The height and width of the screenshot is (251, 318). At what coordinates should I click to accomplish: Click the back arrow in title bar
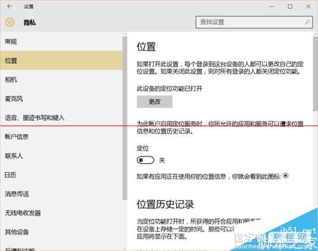tap(10, 6)
